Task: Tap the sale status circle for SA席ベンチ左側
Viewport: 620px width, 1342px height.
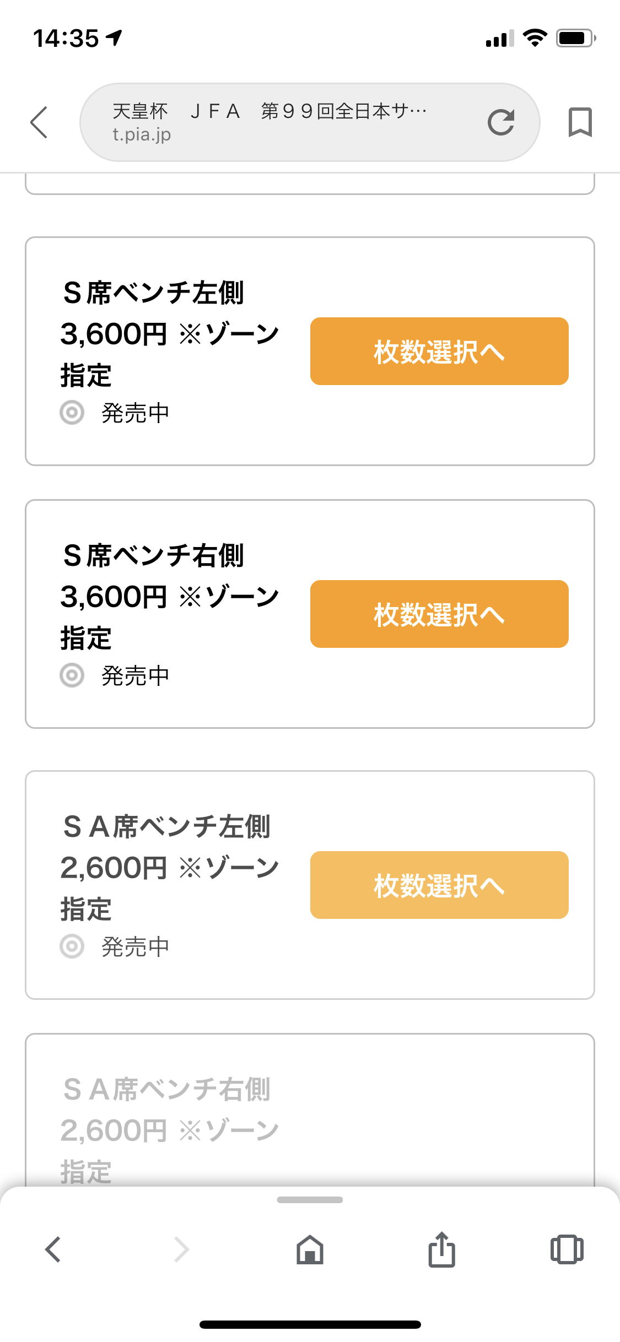Action: coord(72,946)
